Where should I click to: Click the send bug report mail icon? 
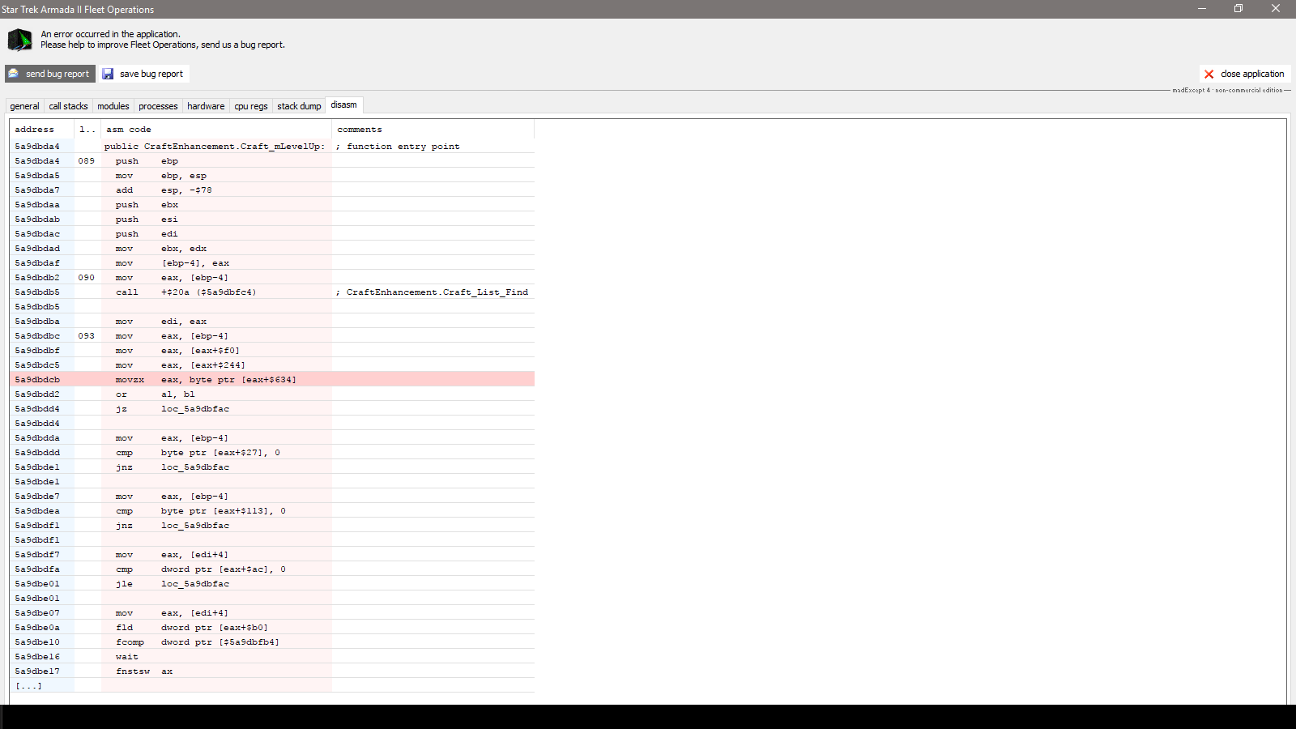click(x=14, y=74)
